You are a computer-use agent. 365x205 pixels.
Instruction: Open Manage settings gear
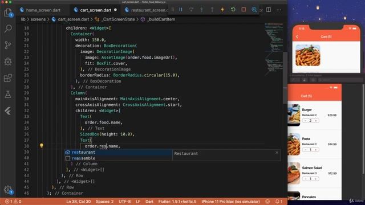[x=8, y=190]
